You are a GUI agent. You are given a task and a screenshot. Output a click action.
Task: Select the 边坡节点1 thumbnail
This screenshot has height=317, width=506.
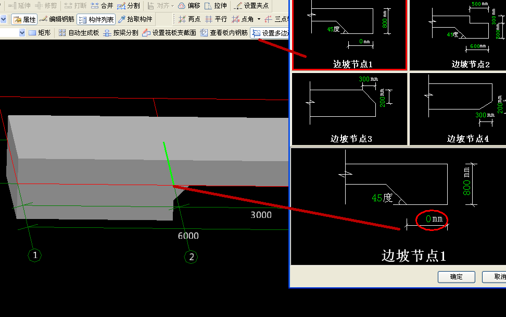point(350,34)
